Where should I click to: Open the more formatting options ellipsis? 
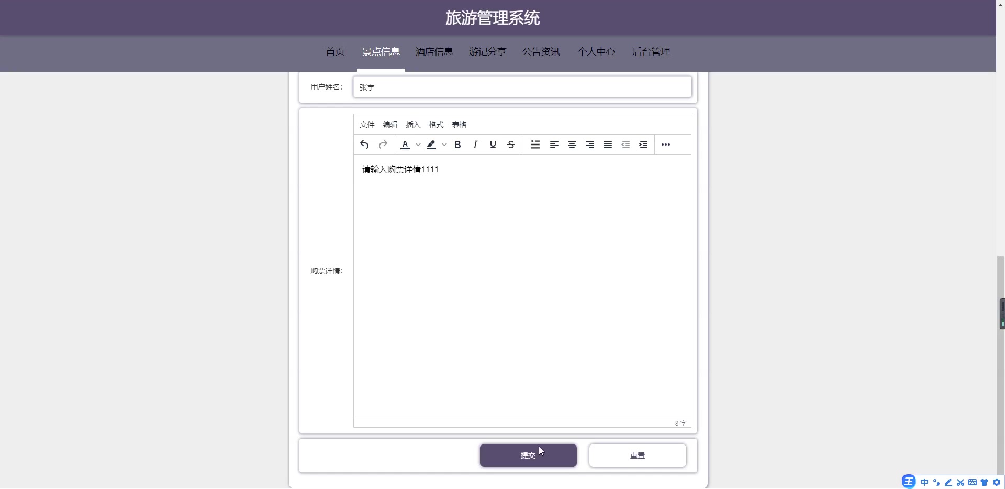pos(665,145)
